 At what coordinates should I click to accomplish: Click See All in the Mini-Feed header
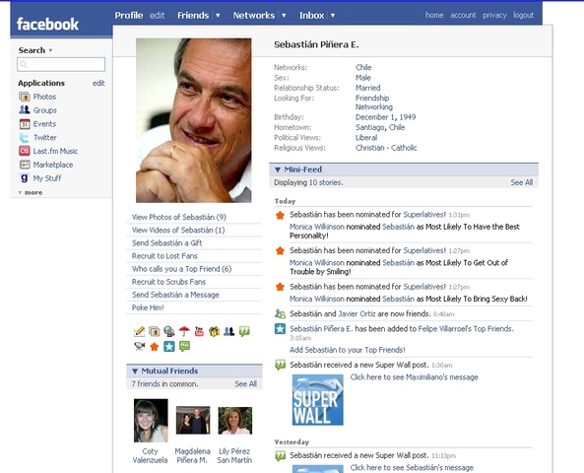pyautogui.click(x=521, y=182)
